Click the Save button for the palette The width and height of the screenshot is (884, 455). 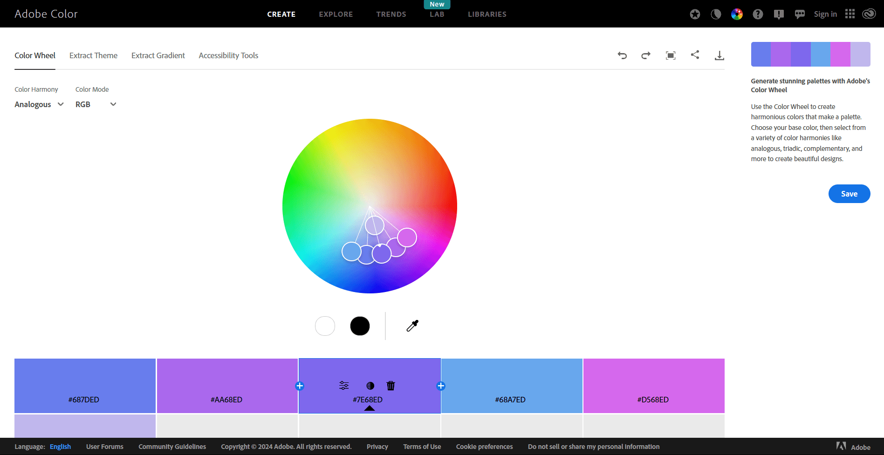click(x=849, y=194)
